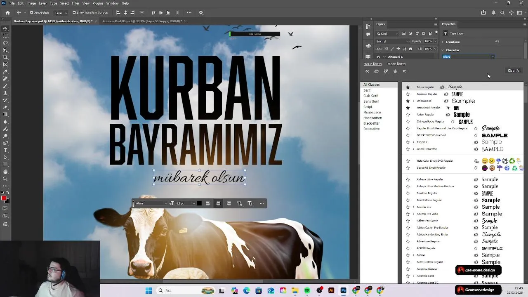Toggle Show Transform Controls checkbox
The image size is (528, 297).
point(75,13)
